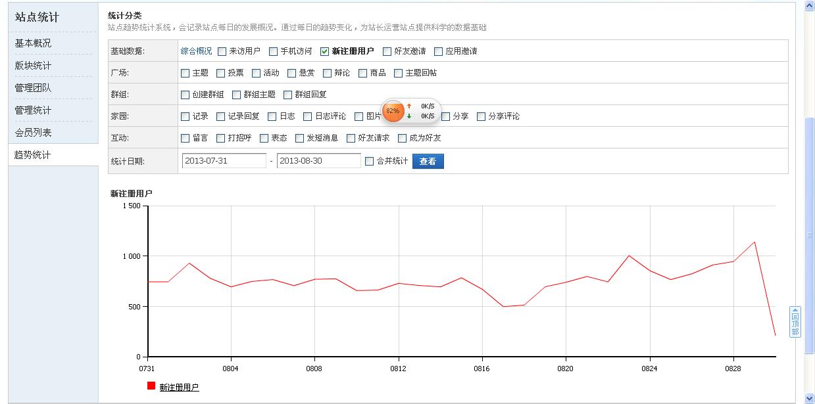Click the 基础数据: row label
815x404 pixels.
(x=128, y=51)
